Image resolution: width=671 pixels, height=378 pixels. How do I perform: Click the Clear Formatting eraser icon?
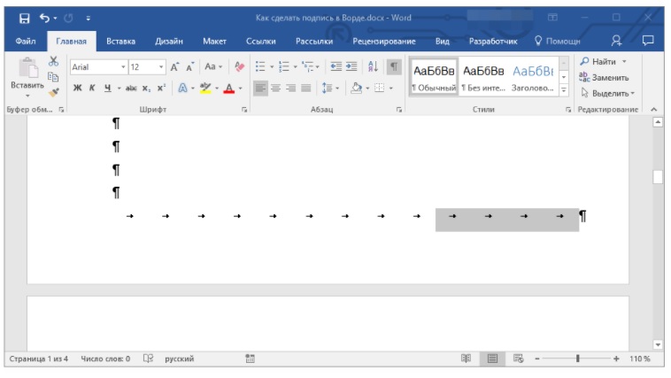tap(239, 66)
